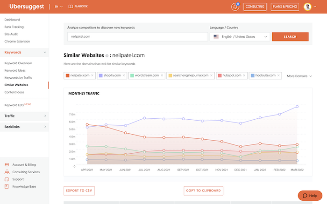This screenshot has height=204, width=327.
Task: Click the Support headset icon
Action: click(7, 179)
